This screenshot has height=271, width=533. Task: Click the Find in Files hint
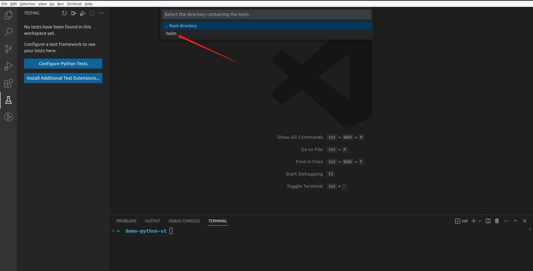click(x=309, y=162)
